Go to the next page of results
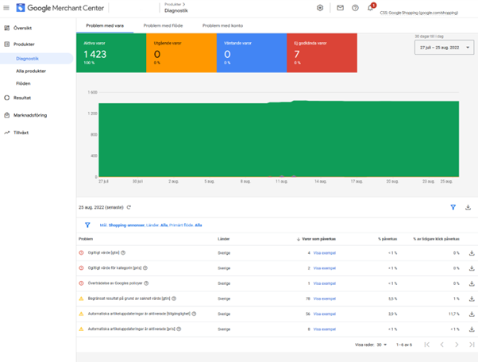The image size is (478, 362). (457, 345)
